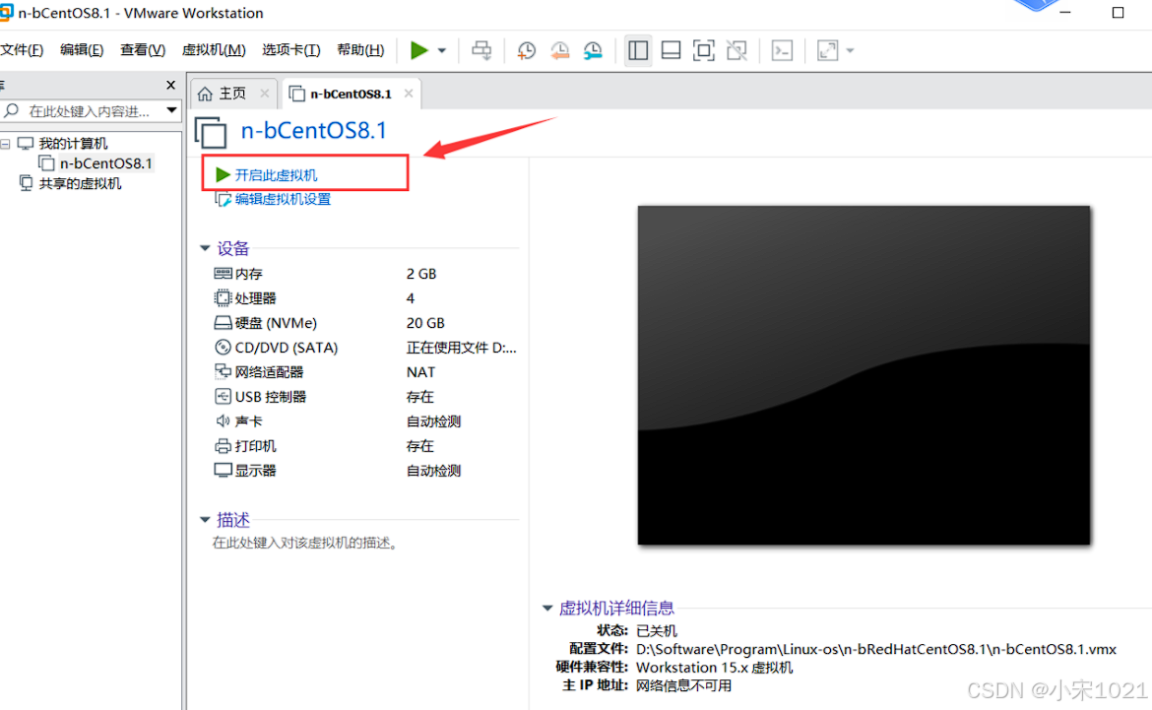Image resolution: width=1152 pixels, height=710 pixels.
Task: Click the 2 GB memory value
Action: click(421, 274)
